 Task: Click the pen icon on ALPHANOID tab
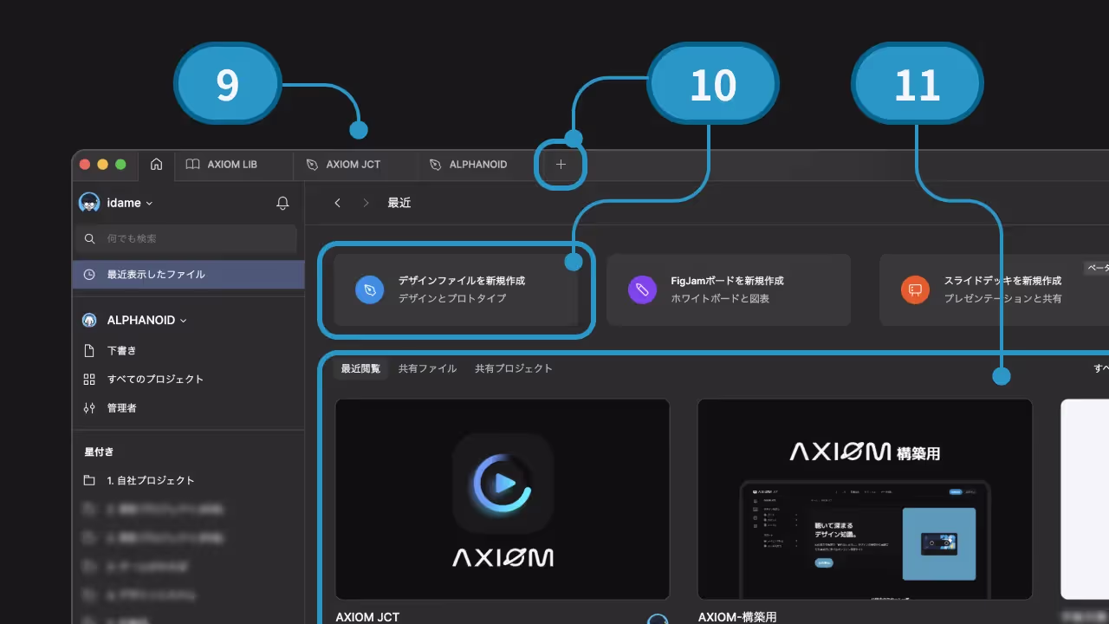coord(435,164)
